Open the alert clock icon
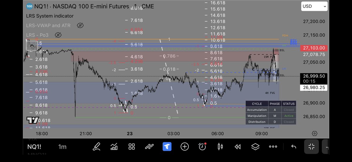This screenshot has width=352, height=162. pyautogui.click(x=202, y=147)
